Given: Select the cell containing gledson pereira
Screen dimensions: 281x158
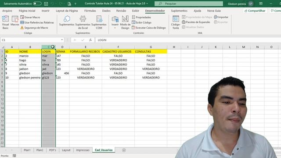Looking at the screenshot, I should pos(30,78).
